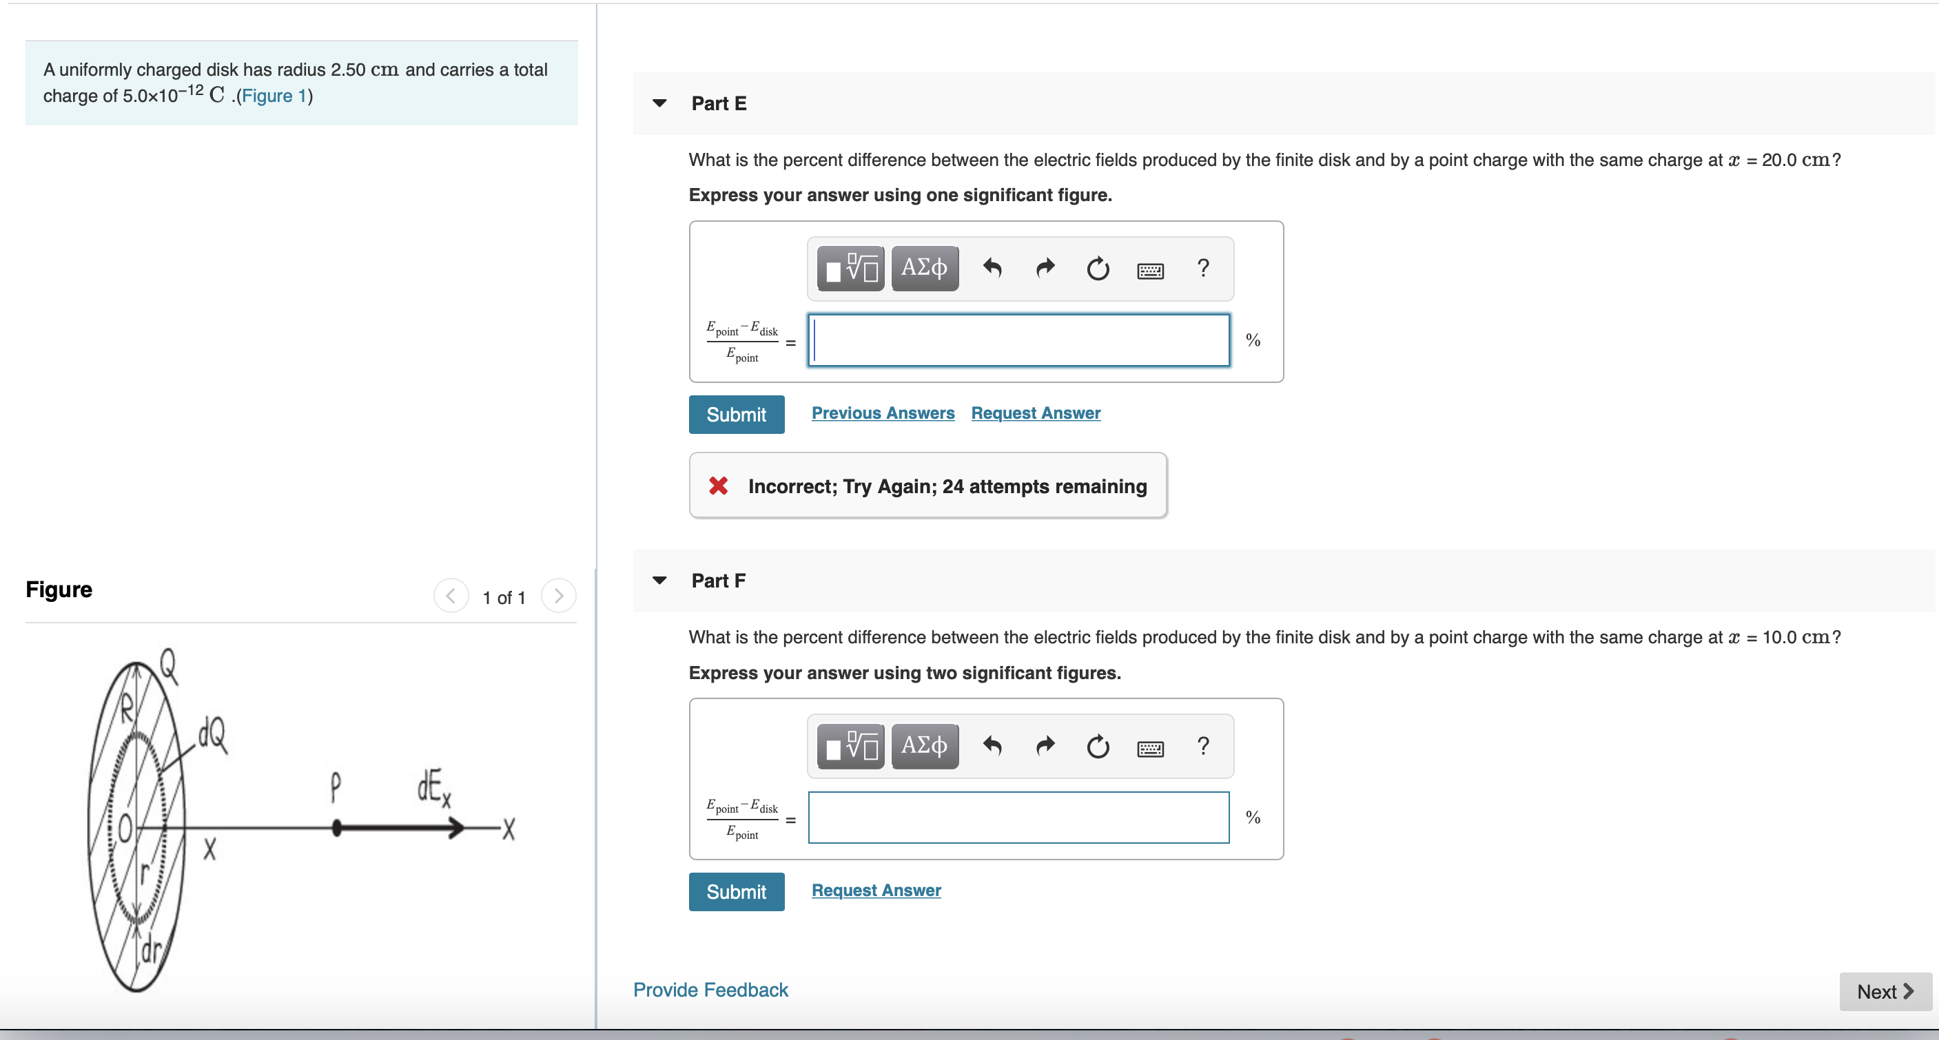Viewport: 1939px width, 1040px height.
Task: Open help question mark in Part F
Action: 1203,746
